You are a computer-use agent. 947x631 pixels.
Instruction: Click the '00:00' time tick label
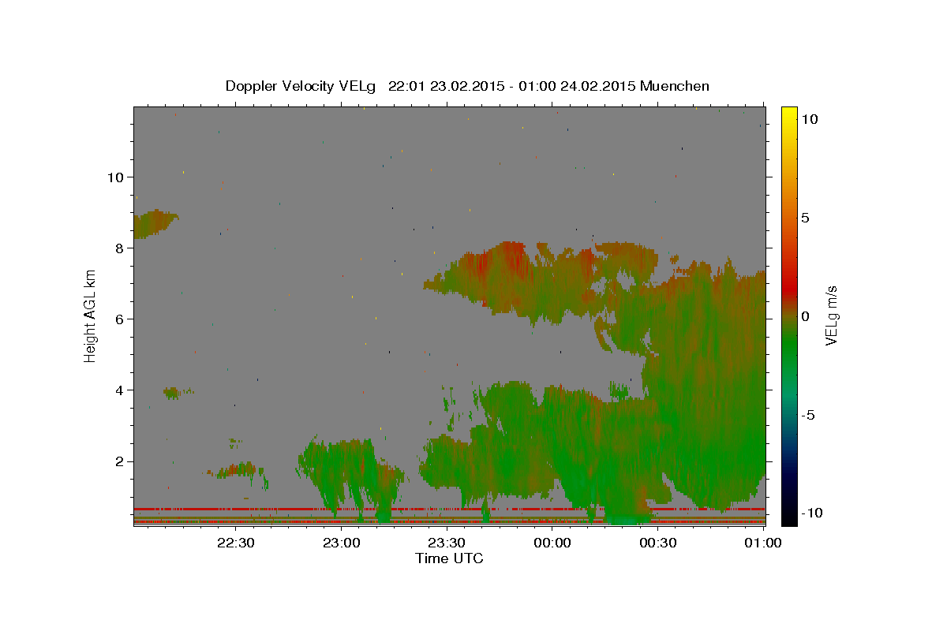point(552,543)
